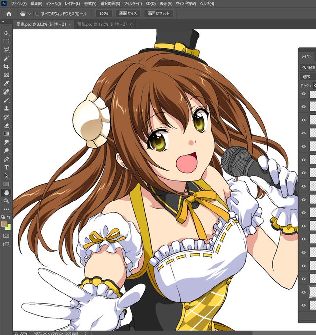This screenshot has height=335, width=316.
Task: Select the Eyedropper tool
Action: [x=6, y=83]
